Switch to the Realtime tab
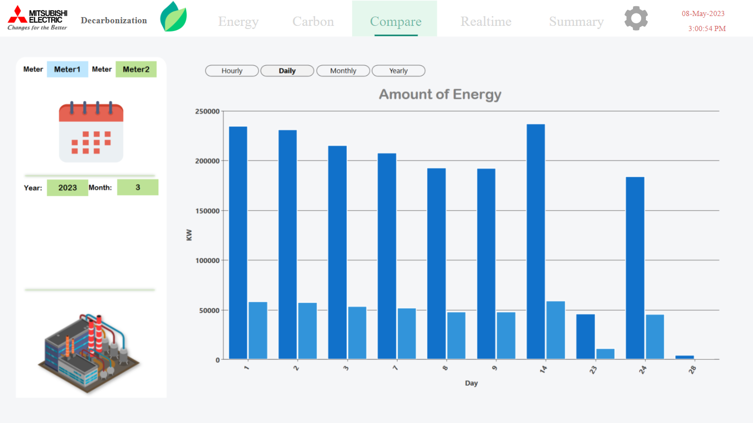Viewport: 753px width, 423px height. [x=486, y=22]
